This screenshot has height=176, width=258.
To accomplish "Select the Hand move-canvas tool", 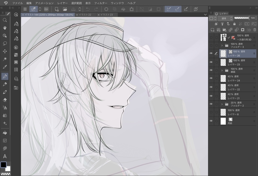I will 5,28.
